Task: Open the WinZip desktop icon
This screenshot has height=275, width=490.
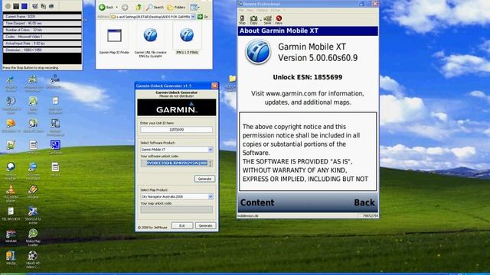Action: tap(11, 258)
